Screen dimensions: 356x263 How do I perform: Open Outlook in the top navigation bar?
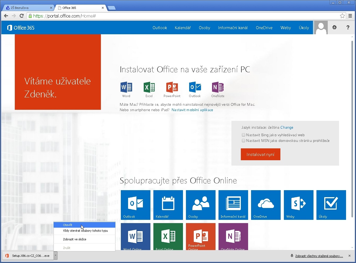[160, 28]
